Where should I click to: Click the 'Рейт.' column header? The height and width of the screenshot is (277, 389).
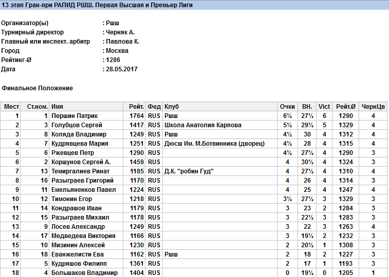tap(136, 107)
